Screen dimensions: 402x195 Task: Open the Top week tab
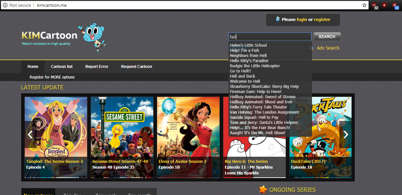coord(105,194)
